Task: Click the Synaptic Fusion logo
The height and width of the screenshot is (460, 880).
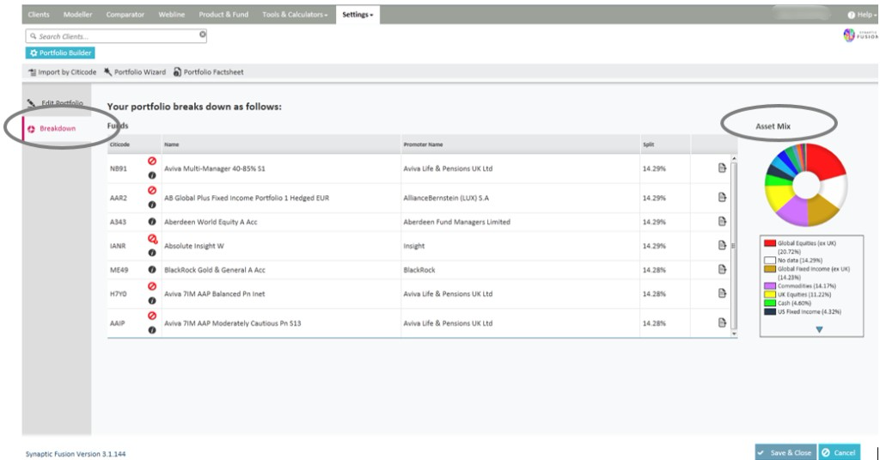Action: tap(860, 35)
